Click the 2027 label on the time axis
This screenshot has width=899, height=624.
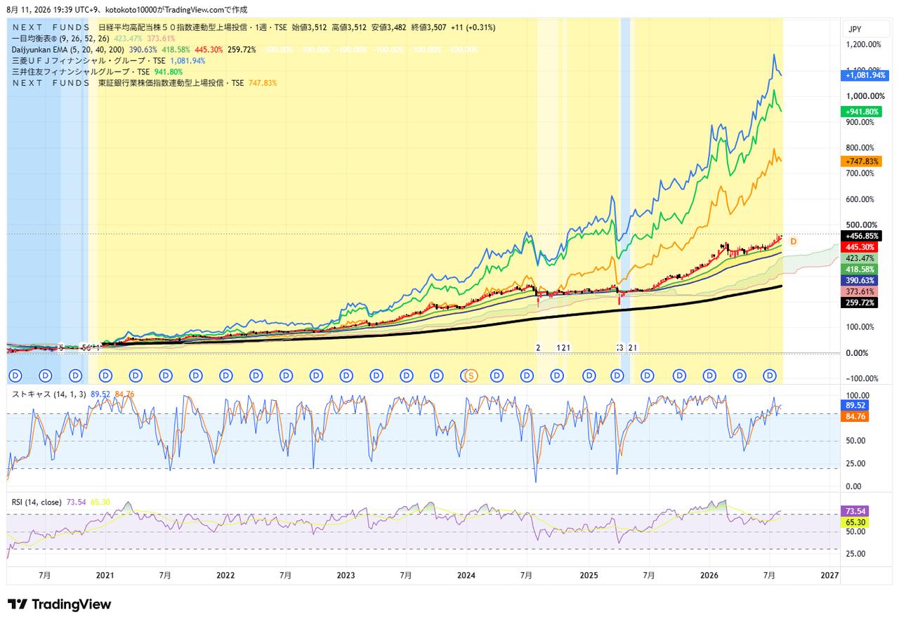coord(830,575)
